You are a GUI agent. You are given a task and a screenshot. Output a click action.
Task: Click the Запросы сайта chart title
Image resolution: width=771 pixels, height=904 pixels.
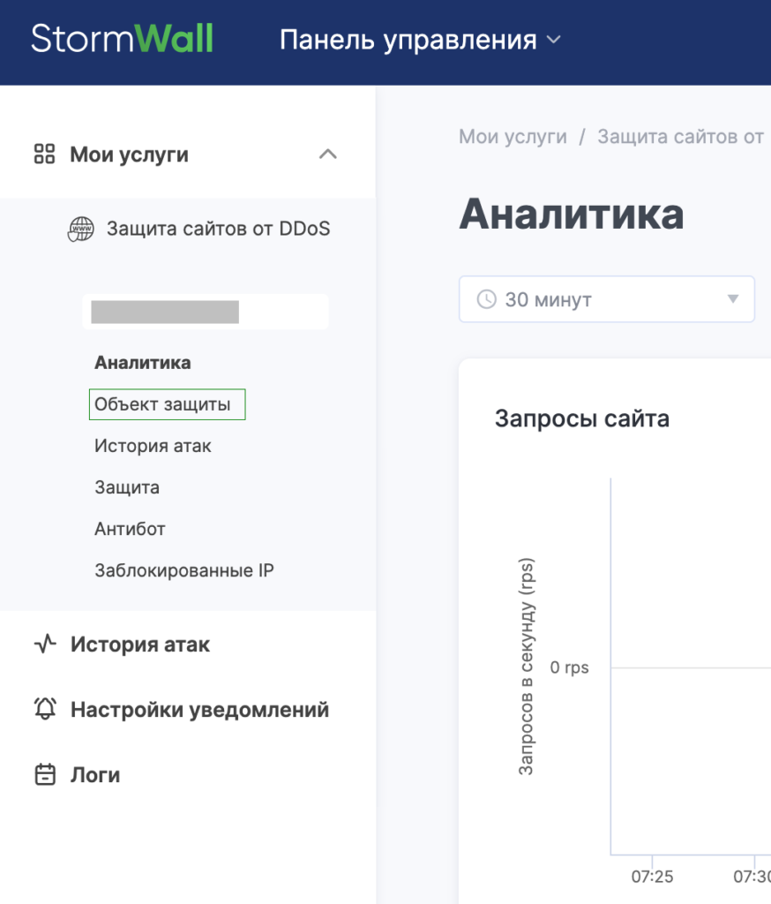[x=582, y=418]
